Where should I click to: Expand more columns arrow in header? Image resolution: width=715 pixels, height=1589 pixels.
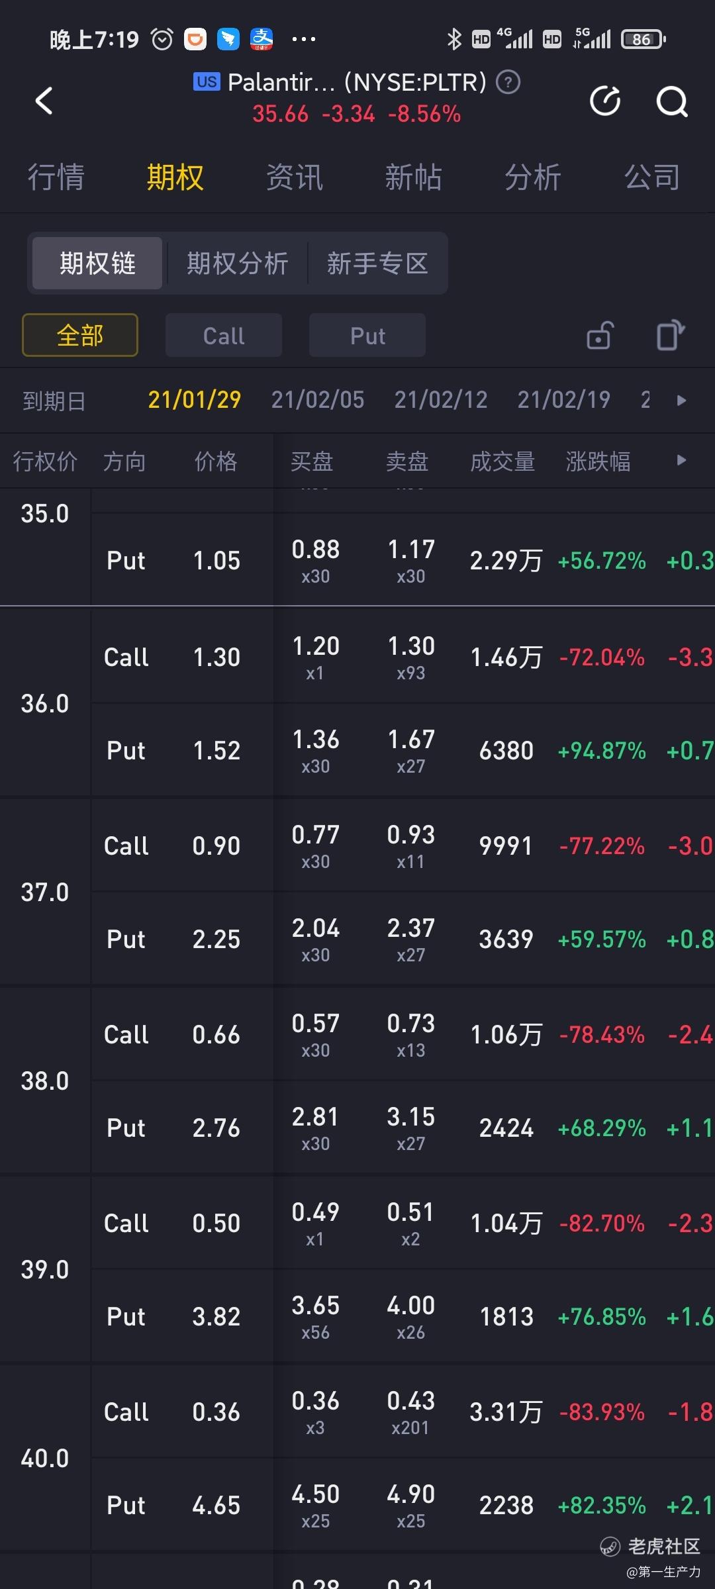click(681, 460)
